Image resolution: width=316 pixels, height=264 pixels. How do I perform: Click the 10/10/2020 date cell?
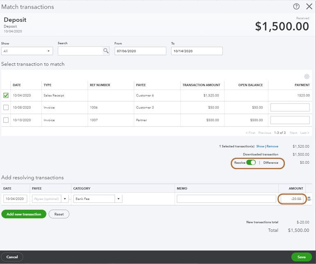pyautogui.click(x=22, y=120)
